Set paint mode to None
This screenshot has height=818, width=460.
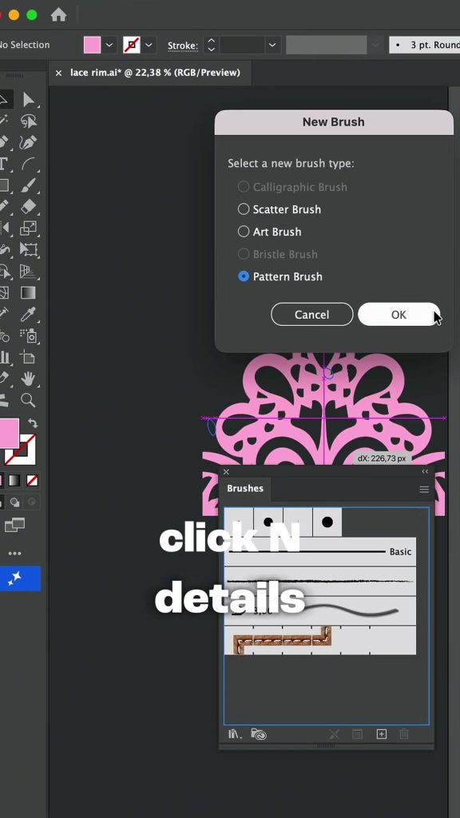pos(32,480)
